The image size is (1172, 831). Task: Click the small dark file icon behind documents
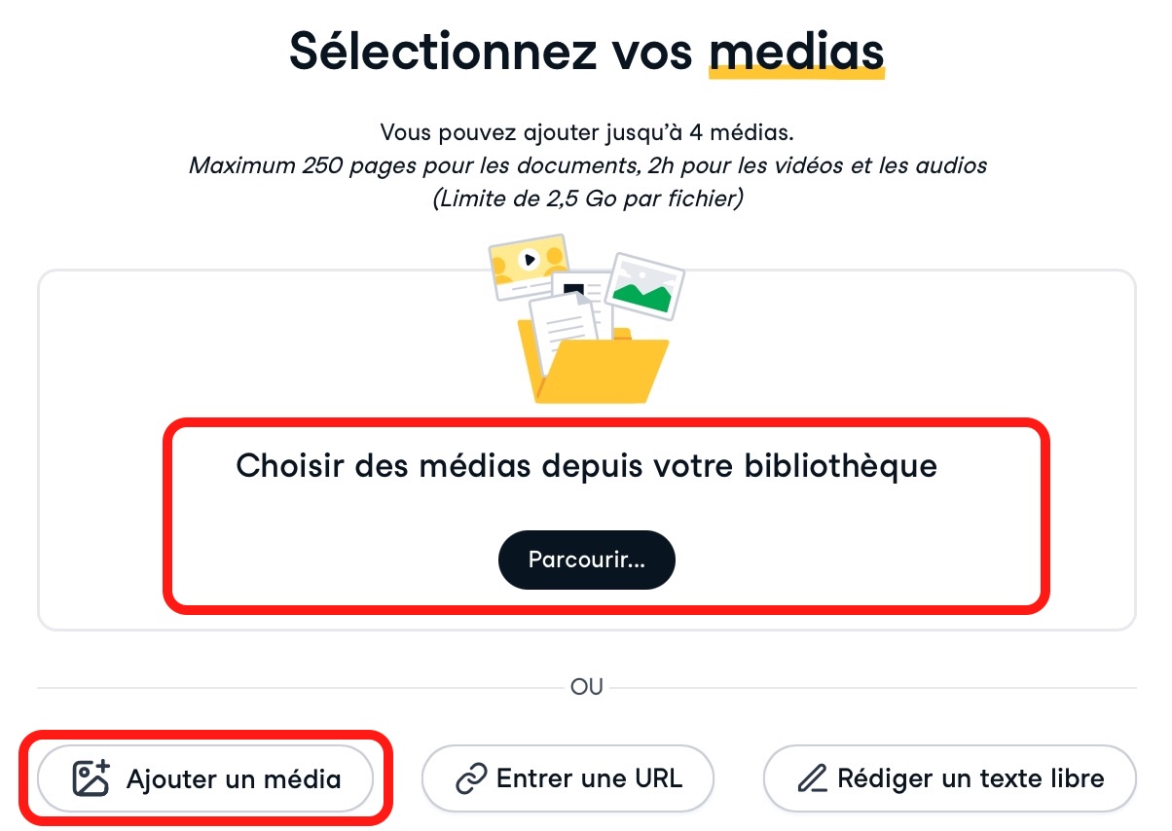tap(574, 288)
